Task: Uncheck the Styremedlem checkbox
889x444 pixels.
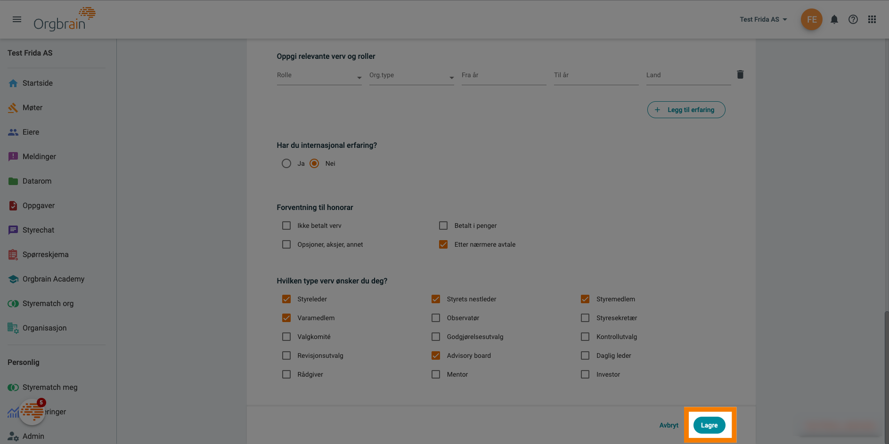Action: 585,299
